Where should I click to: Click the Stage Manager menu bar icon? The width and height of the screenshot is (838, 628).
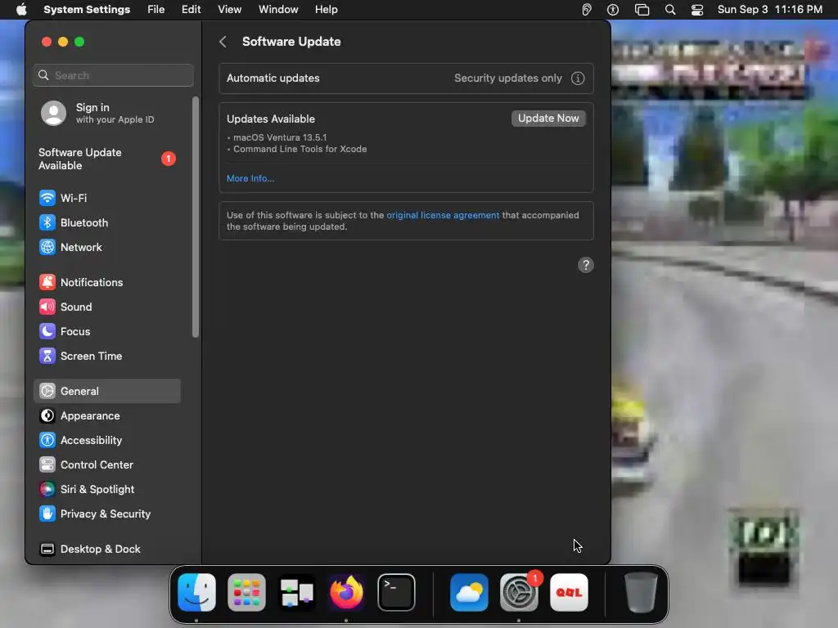[642, 10]
